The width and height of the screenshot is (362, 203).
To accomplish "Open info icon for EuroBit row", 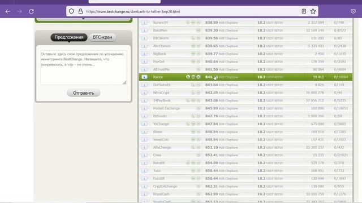I will click(x=144, y=179).
